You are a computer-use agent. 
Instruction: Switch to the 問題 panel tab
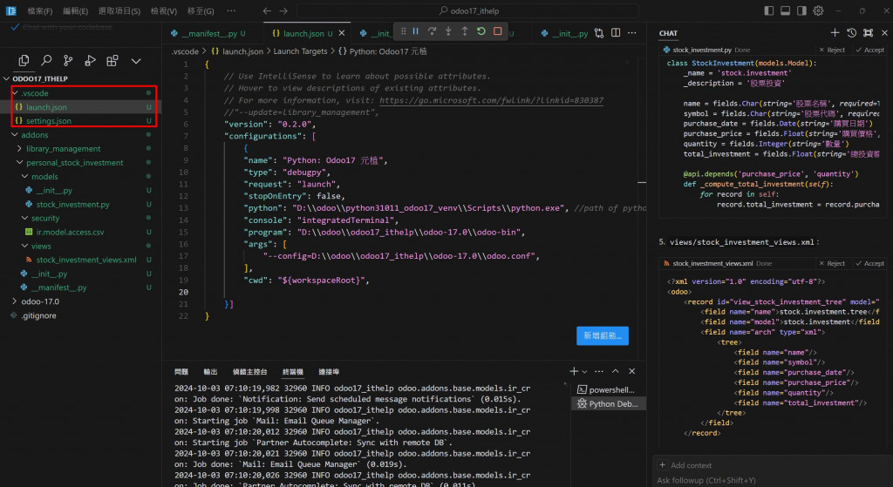181,371
